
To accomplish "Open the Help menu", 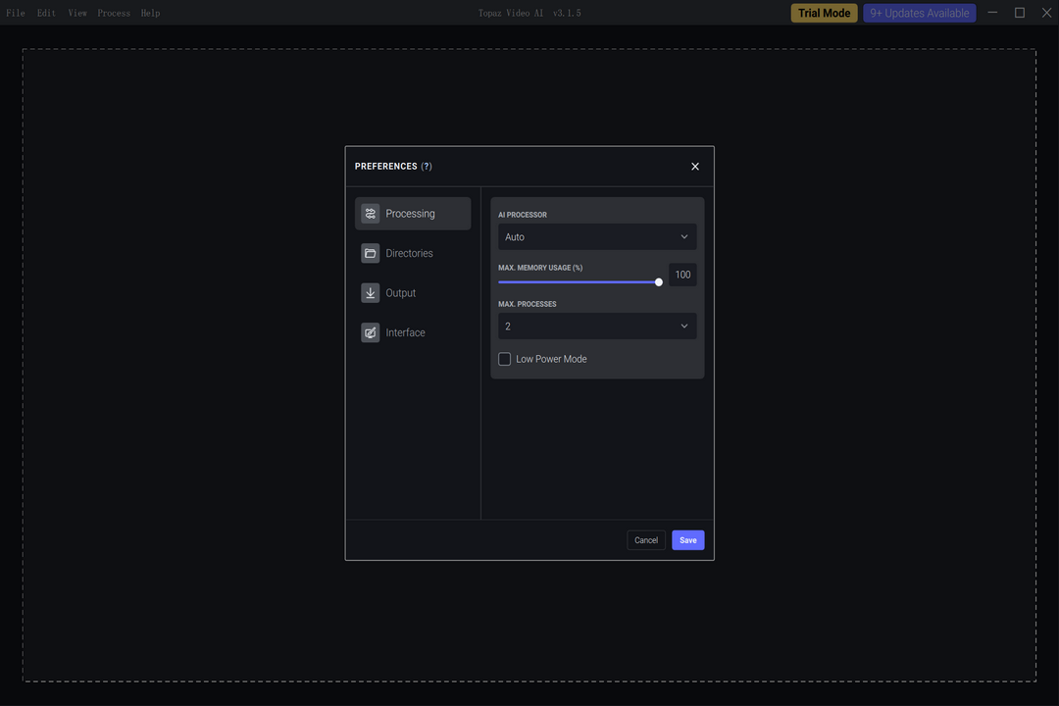I will click(149, 13).
